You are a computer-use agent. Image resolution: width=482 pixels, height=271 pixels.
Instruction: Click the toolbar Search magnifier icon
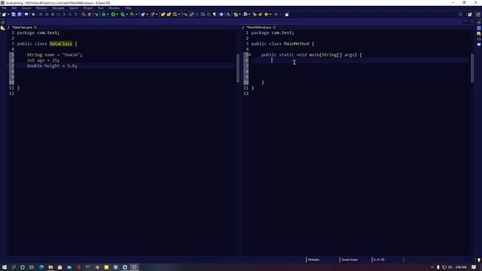click(x=175, y=14)
